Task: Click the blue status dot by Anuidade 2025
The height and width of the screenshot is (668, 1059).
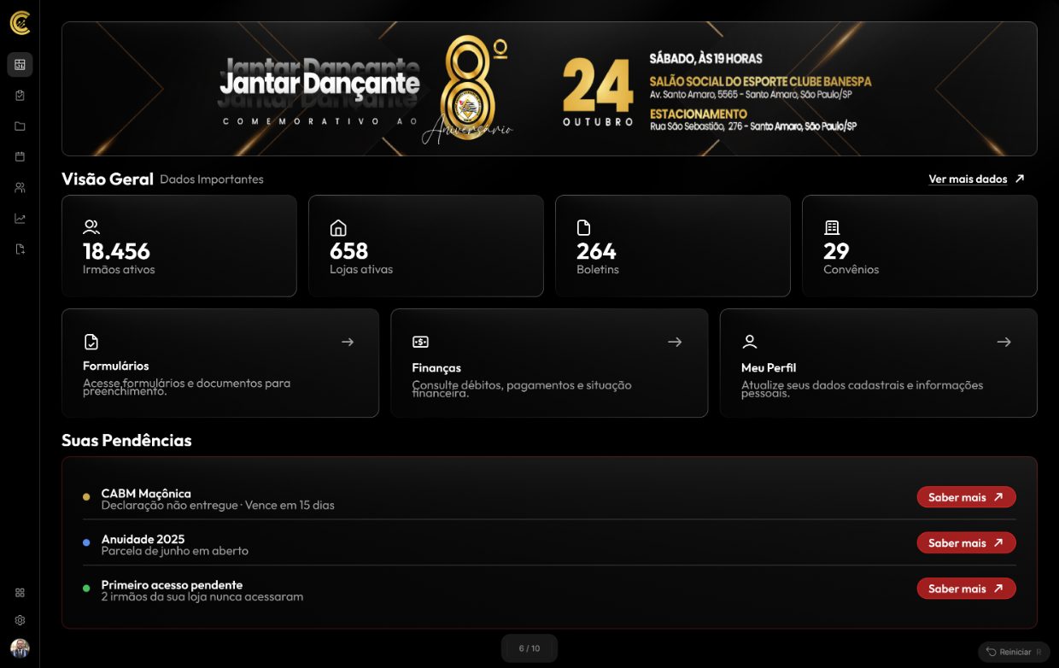Action: [x=86, y=542]
